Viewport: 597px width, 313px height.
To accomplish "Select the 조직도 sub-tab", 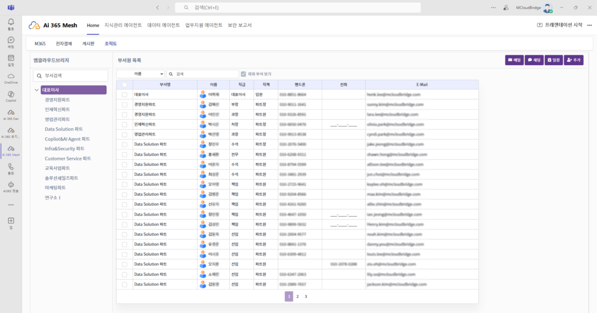I will [110, 44].
